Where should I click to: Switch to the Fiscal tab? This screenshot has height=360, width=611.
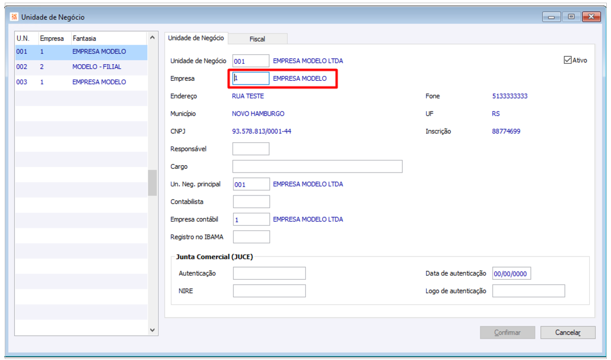point(257,39)
